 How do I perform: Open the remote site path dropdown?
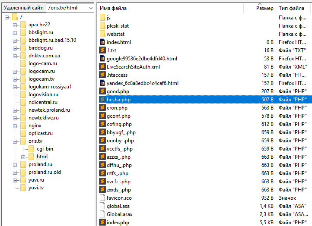[90, 8]
